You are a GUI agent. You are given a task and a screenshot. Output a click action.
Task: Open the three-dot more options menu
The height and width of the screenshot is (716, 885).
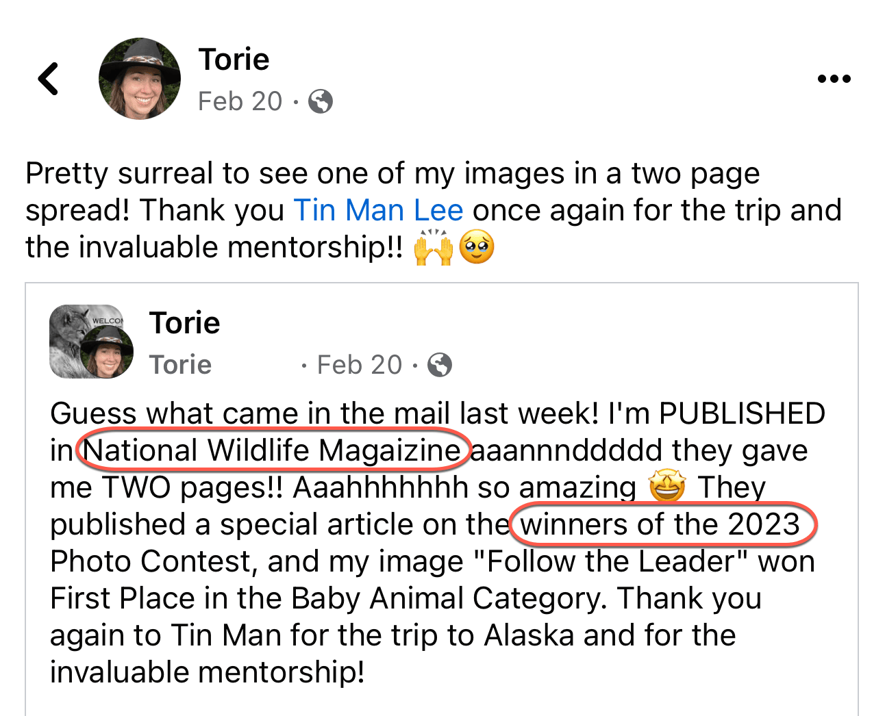click(834, 79)
